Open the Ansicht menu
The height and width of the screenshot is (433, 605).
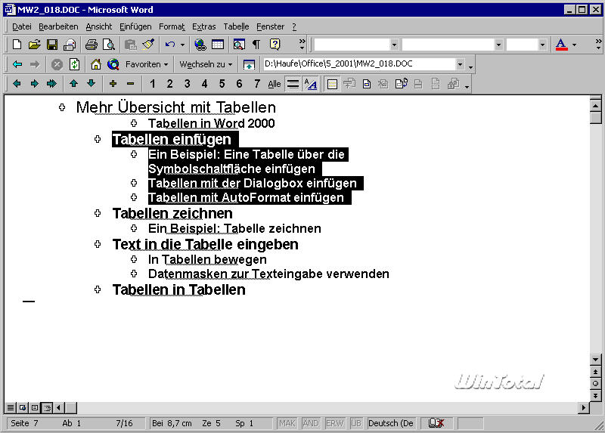point(99,26)
